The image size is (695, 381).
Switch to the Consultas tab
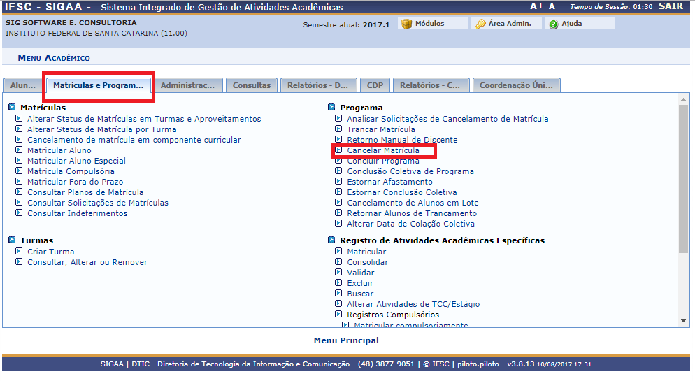pos(251,85)
